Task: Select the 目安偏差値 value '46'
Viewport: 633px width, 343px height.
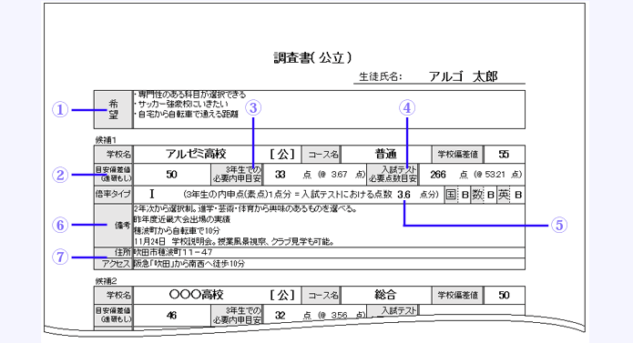Action: click(171, 315)
